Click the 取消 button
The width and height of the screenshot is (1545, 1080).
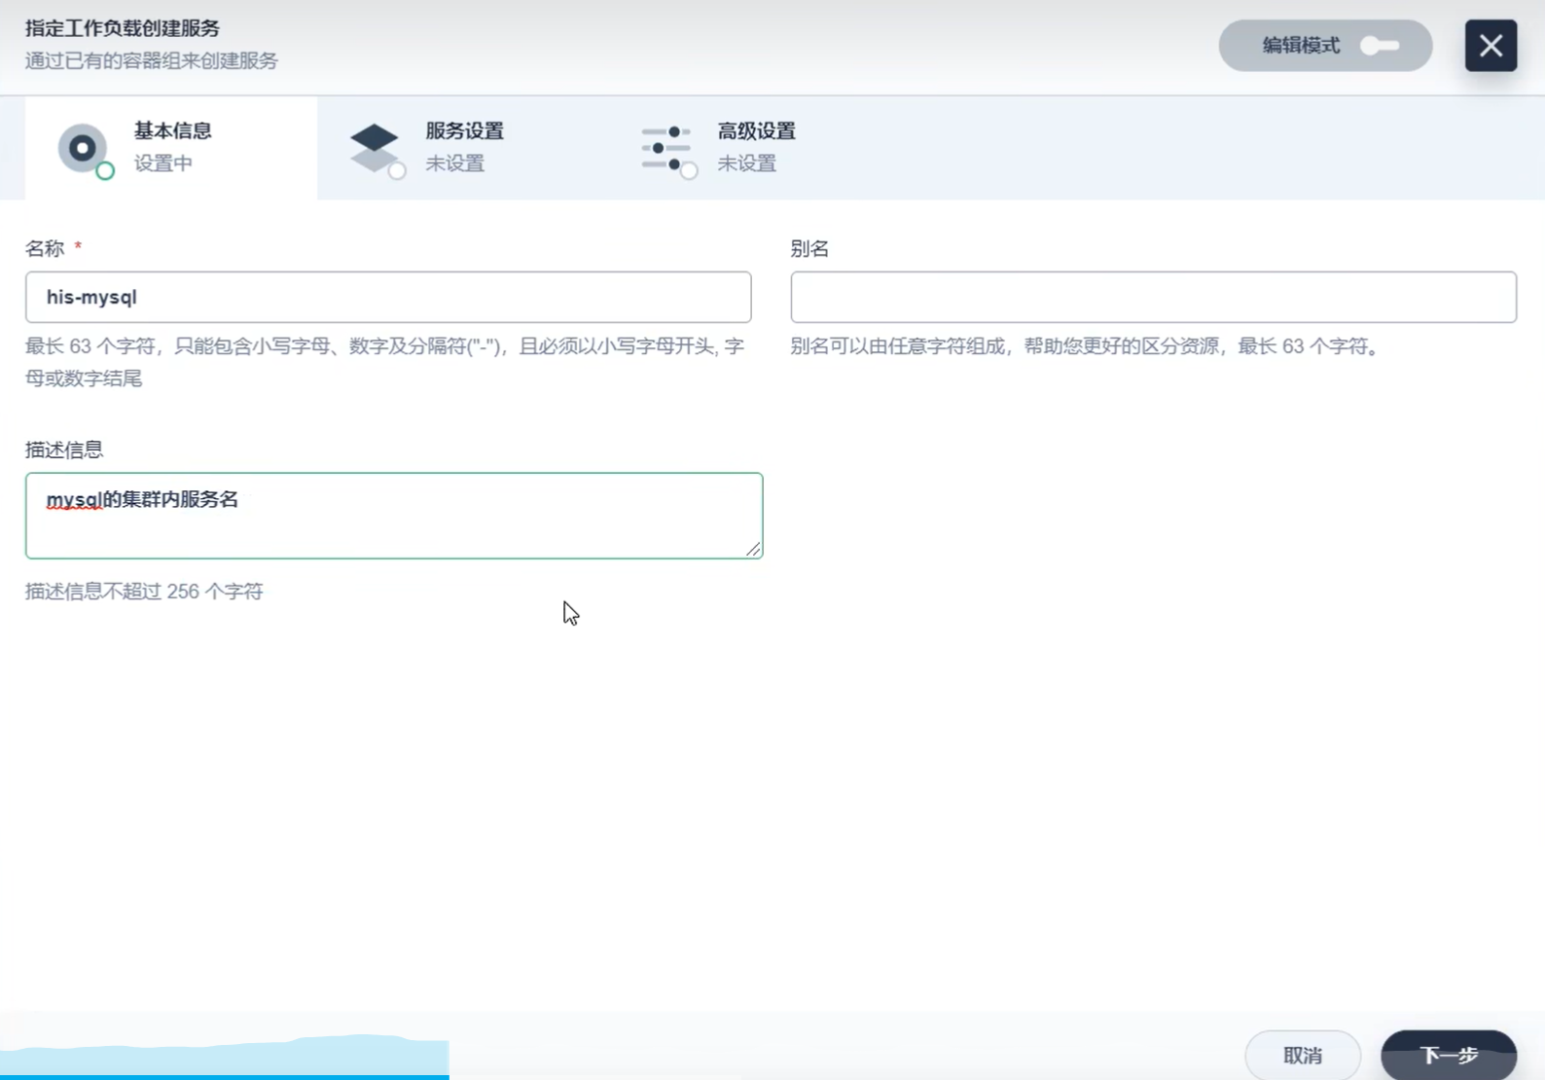[1303, 1055]
